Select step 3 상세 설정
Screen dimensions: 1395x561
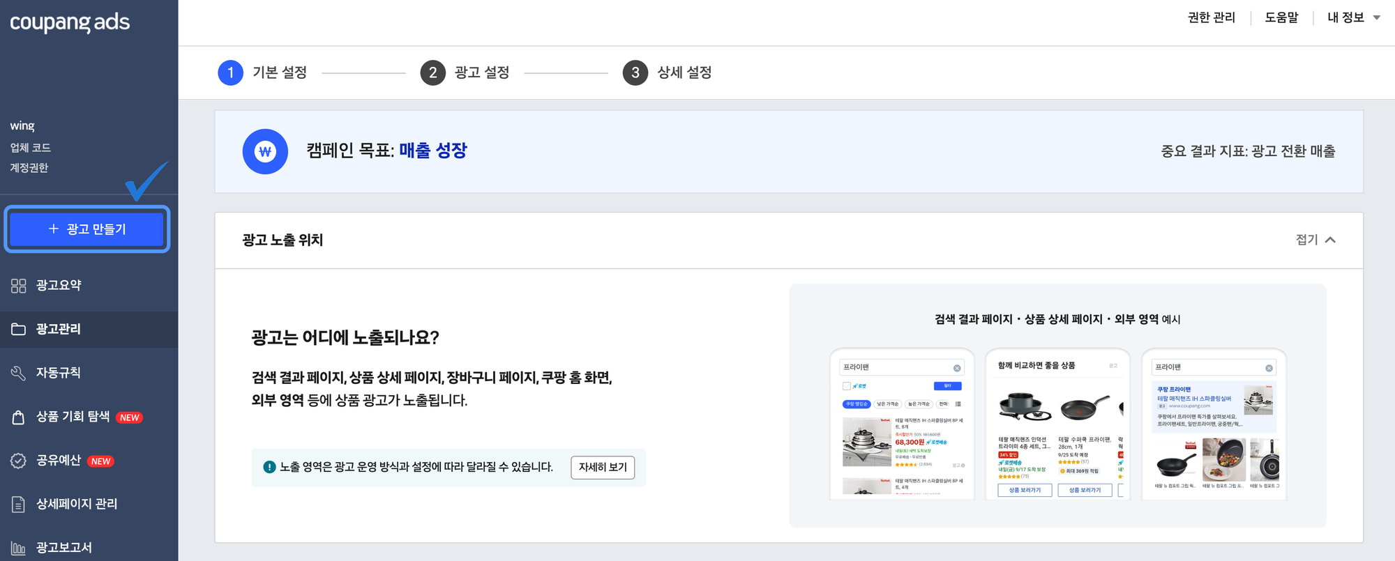(668, 72)
